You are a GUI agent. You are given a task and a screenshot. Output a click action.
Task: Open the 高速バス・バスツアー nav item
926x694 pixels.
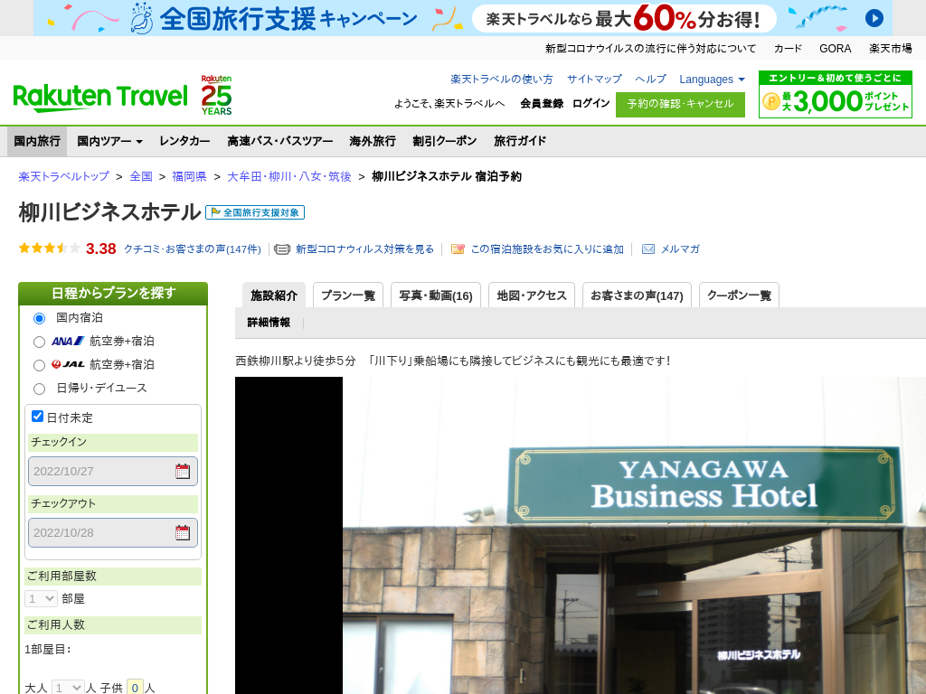(x=280, y=141)
